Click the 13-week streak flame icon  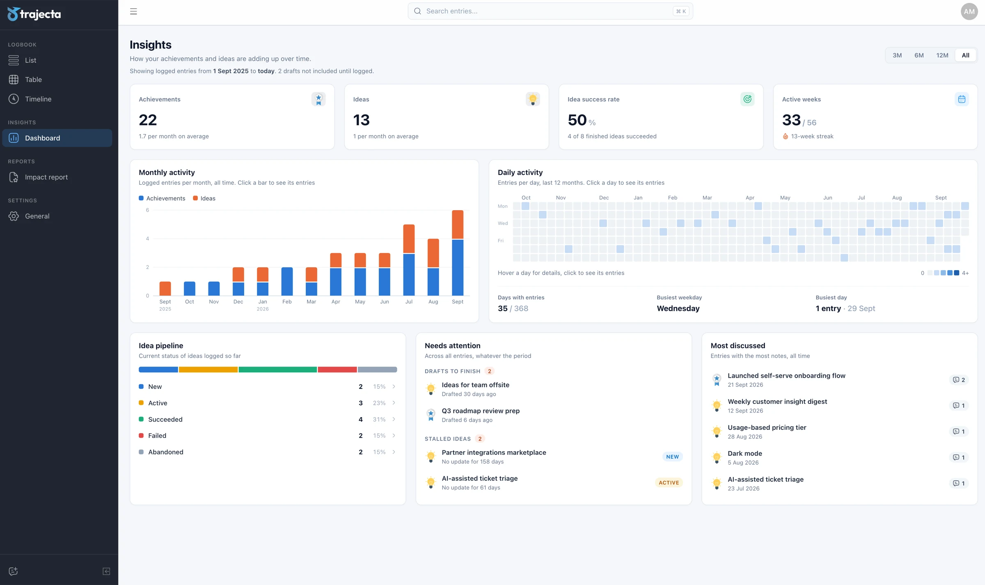click(x=785, y=136)
